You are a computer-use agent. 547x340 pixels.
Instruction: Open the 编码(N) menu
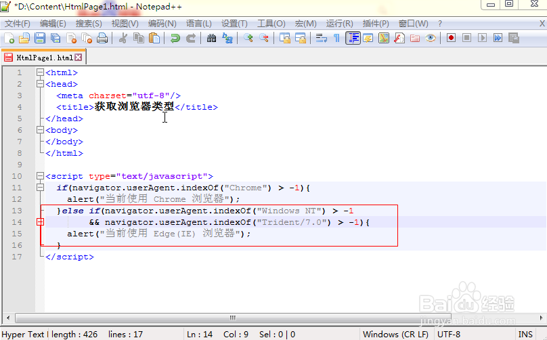162,24
